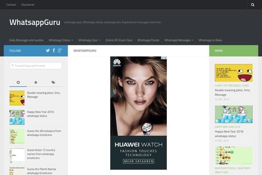
Task: Select the tags tab icon
Action: coord(53,82)
